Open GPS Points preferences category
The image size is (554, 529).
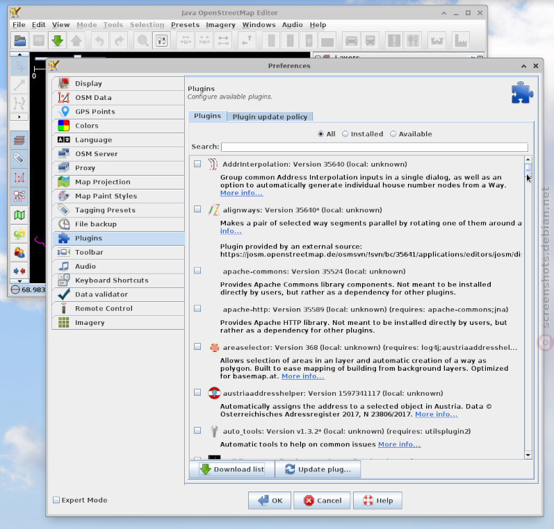[x=118, y=112]
